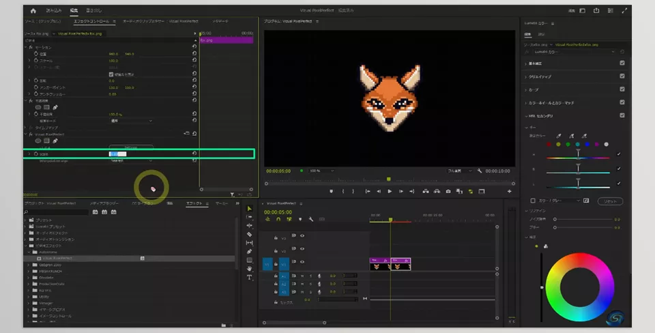Switch to the Media Browser tab

click(x=104, y=203)
